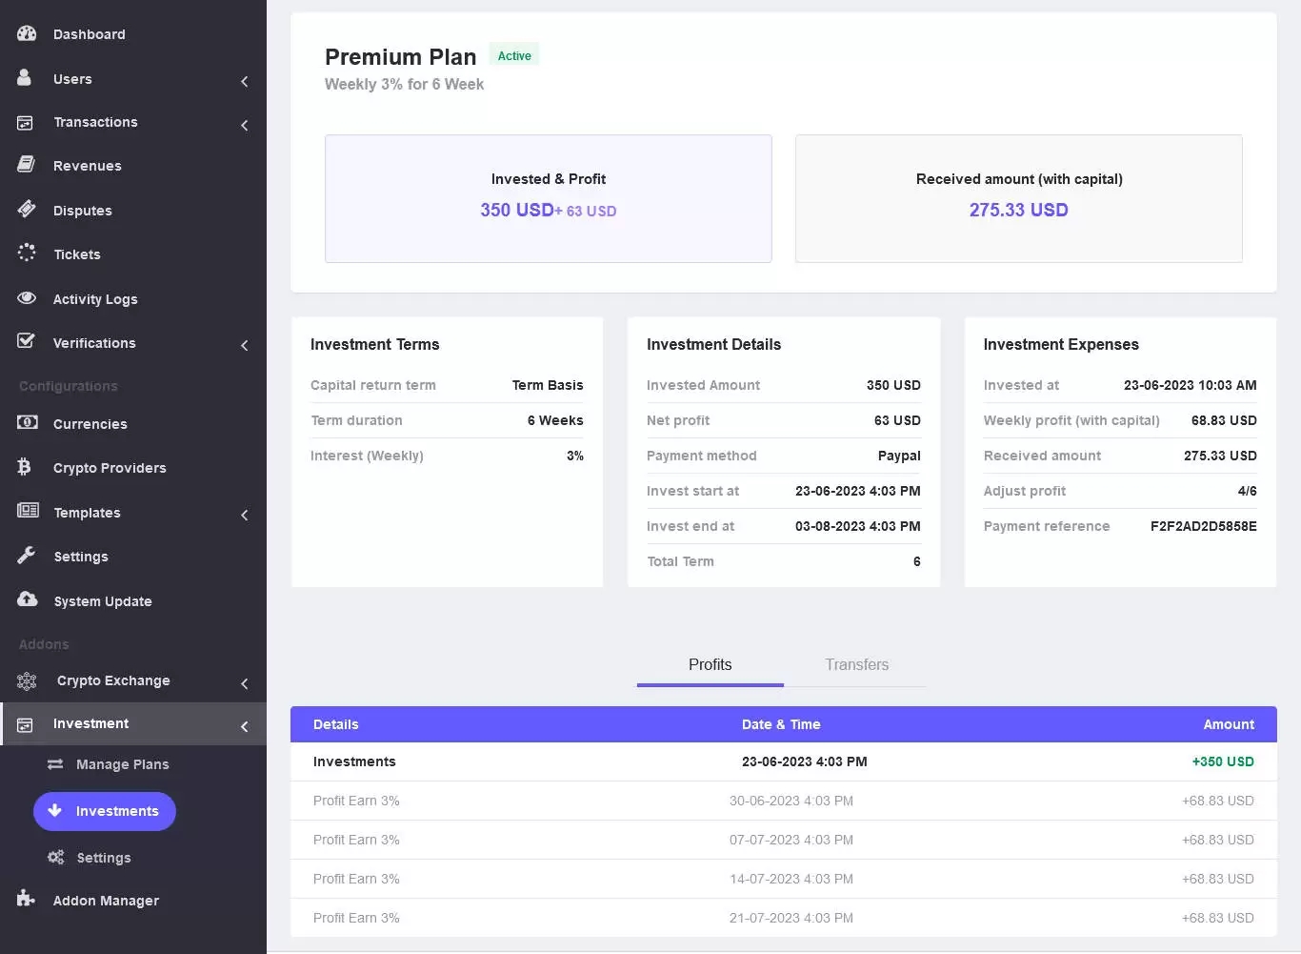Expand the Users submenu chevron
Image resolution: width=1301 pixels, height=954 pixels.
tap(245, 81)
